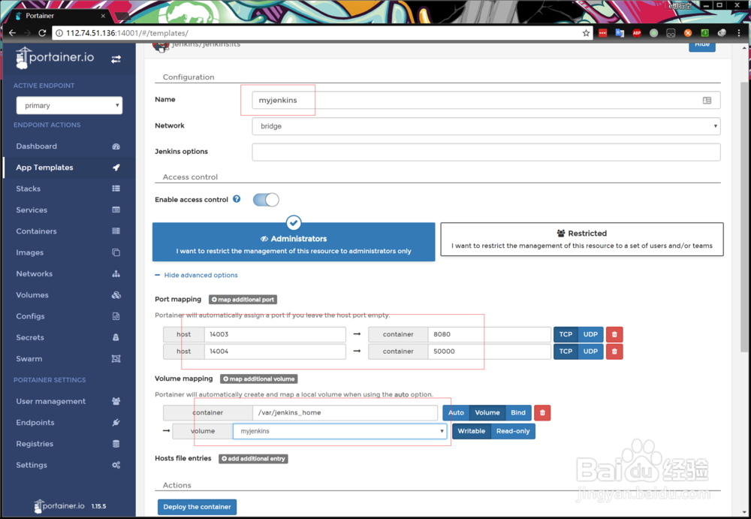
Task: Disable the Enable access control toggle
Action: click(266, 201)
